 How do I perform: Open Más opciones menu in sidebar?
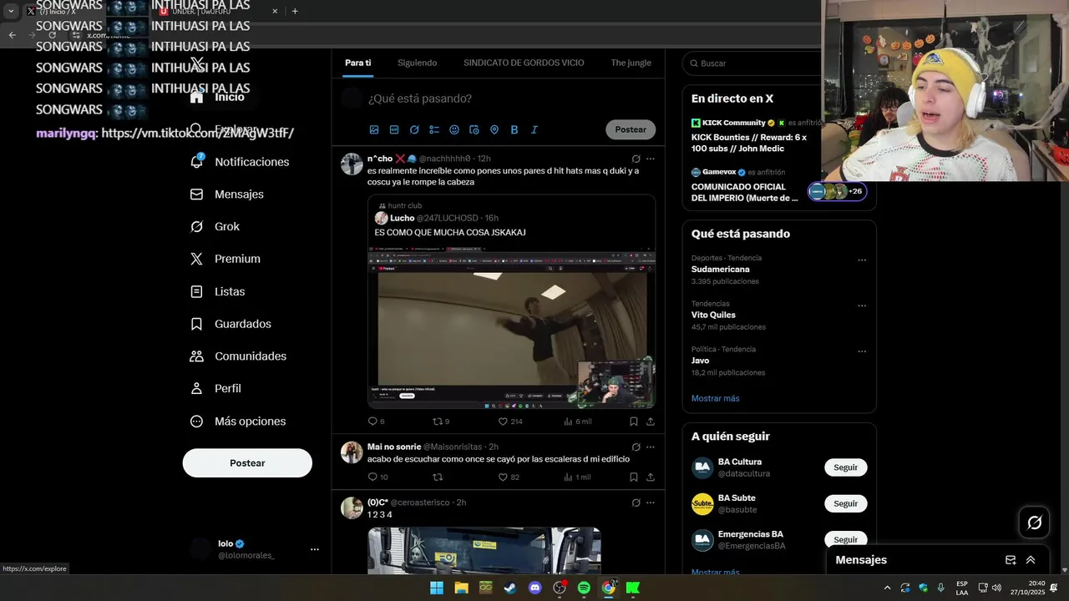coord(238,422)
